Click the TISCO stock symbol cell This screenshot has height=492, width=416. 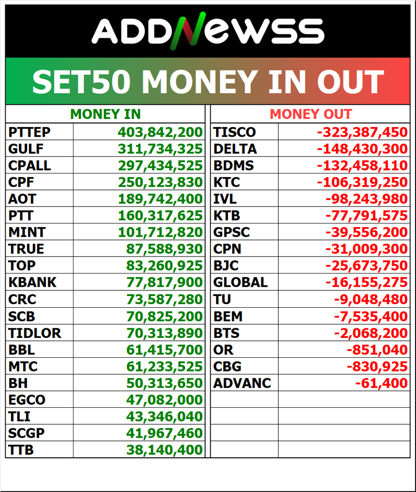[x=234, y=133]
